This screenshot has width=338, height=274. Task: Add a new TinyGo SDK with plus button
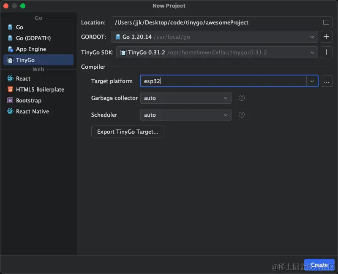point(326,52)
